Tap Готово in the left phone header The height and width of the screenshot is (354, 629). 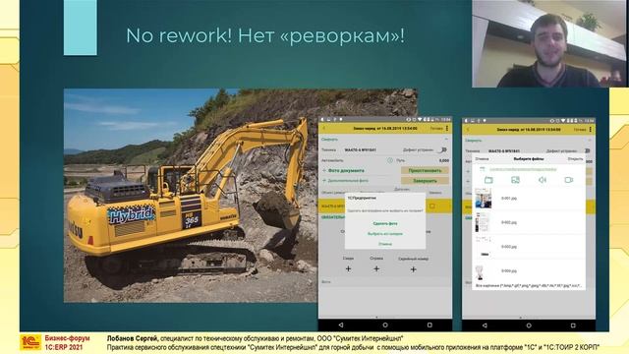point(436,129)
